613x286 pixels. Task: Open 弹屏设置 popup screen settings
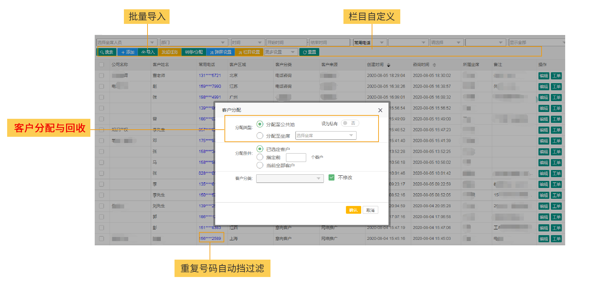[x=220, y=52]
